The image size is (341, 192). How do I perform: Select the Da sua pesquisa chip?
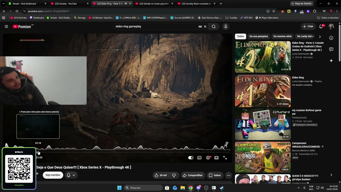pyautogui.click(x=259, y=36)
